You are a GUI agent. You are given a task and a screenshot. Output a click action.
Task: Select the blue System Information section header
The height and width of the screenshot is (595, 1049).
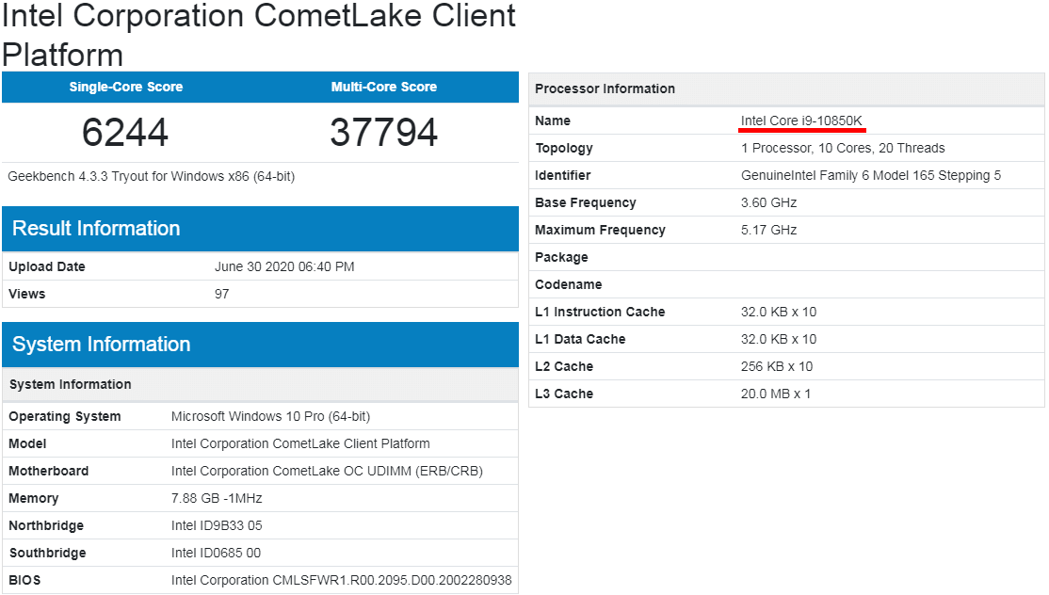point(260,345)
